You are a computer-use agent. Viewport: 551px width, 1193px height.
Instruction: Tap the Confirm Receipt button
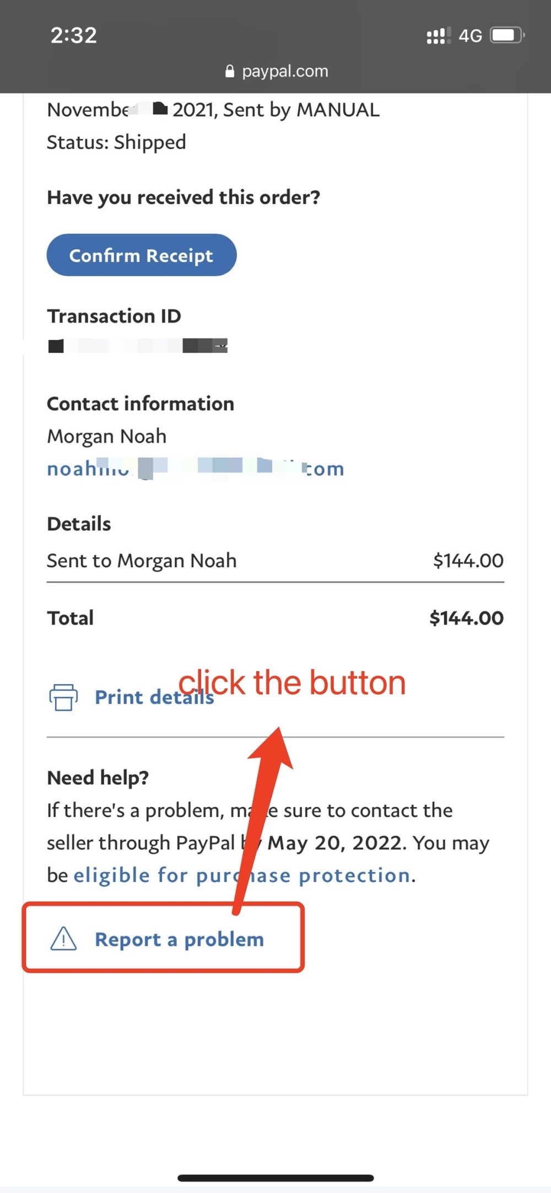click(142, 255)
